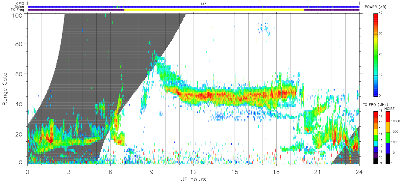Click the power scale value "40"
404x186 pixels.
381,13
